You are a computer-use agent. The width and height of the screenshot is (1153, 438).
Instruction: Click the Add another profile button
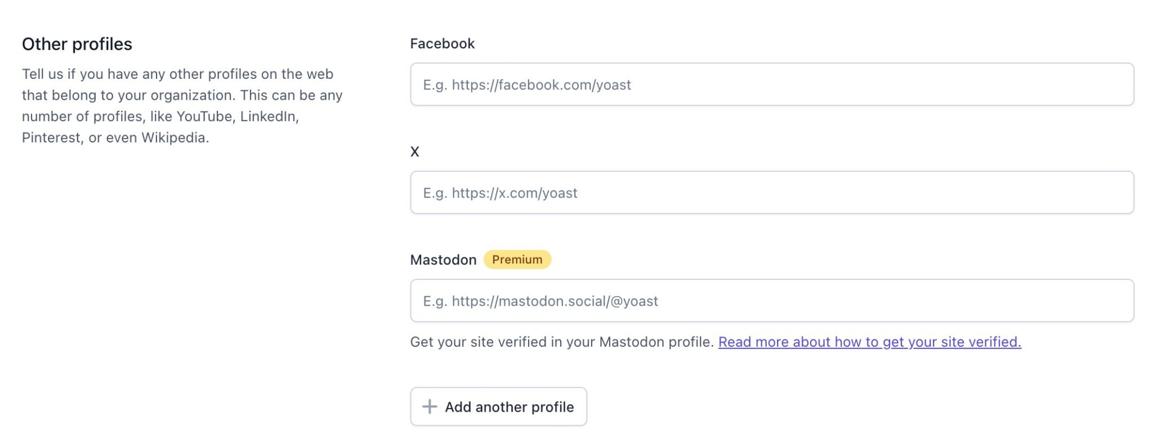click(x=499, y=406)
